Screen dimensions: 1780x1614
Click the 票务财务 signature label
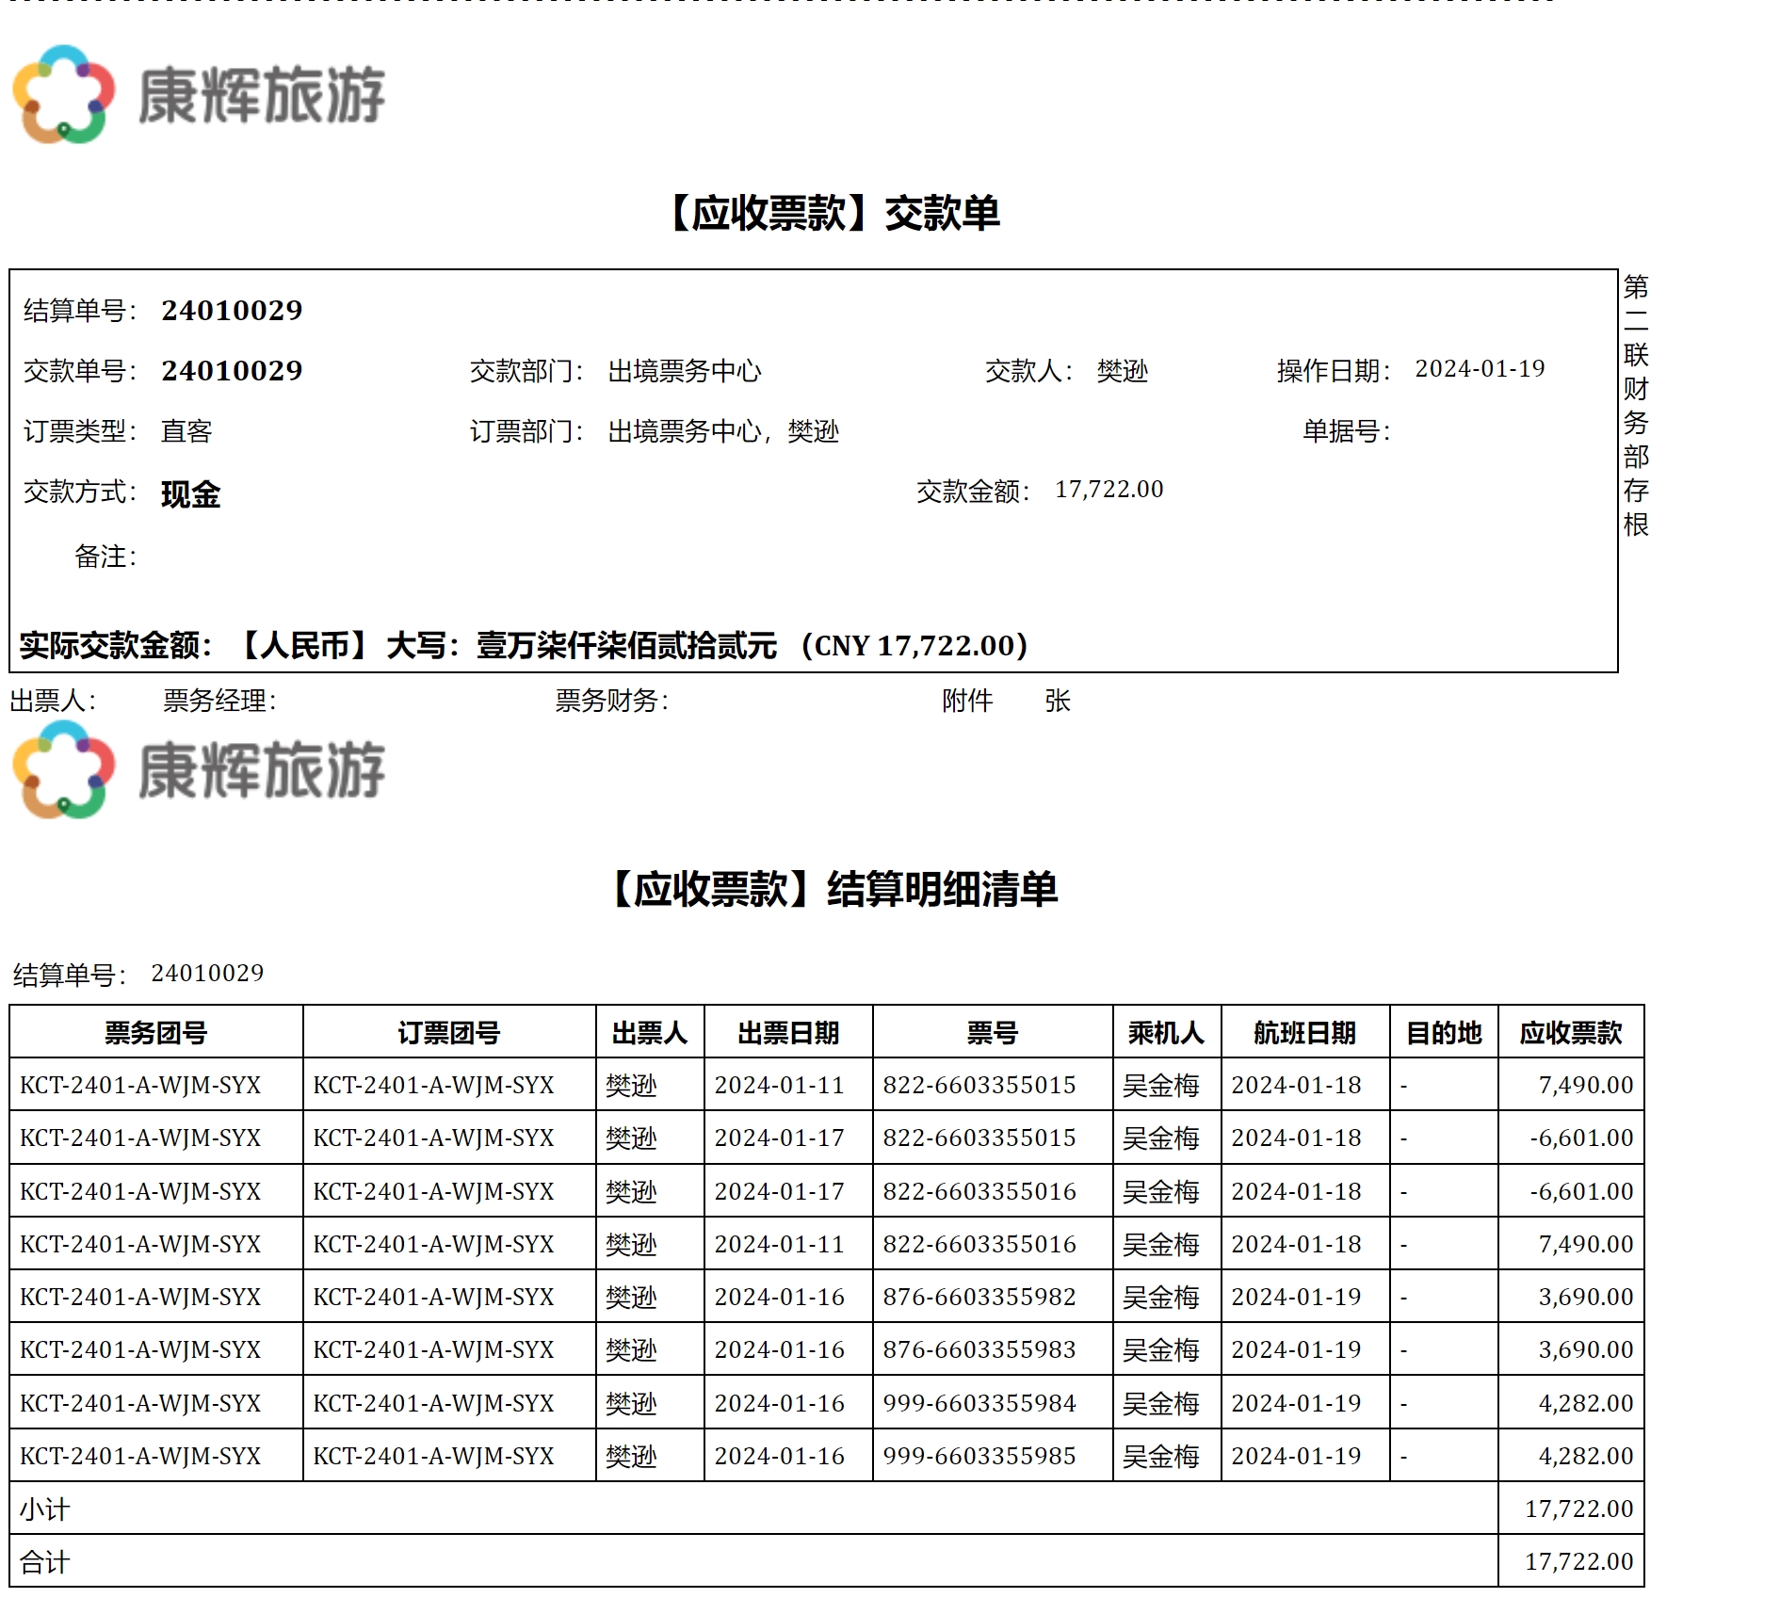coord(611,701)
